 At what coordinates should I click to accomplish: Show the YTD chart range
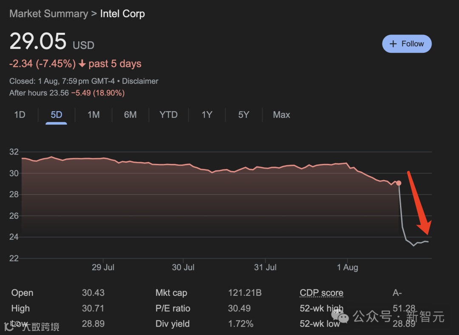pos(168,115)
